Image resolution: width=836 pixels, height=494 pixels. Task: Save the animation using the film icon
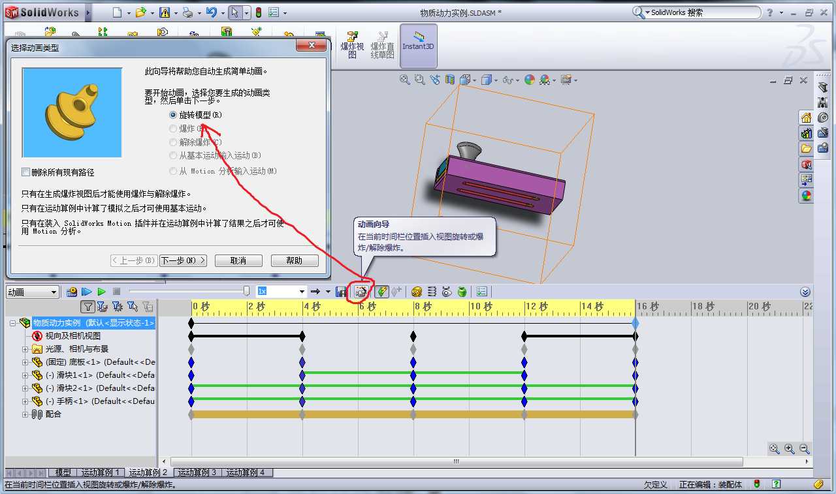341,292
